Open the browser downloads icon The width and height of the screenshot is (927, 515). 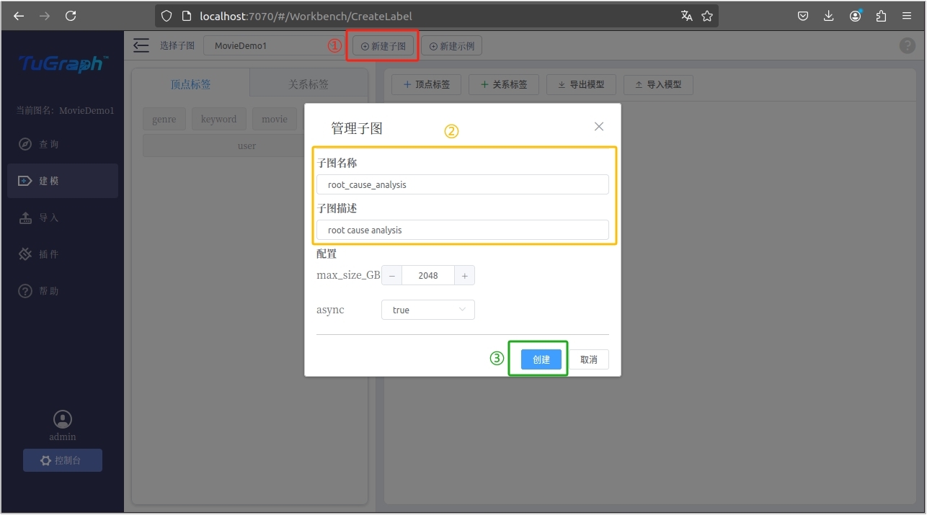[829, 16]
